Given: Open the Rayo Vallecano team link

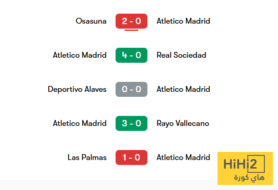Looking at the screenshot, I should point(183,124).
